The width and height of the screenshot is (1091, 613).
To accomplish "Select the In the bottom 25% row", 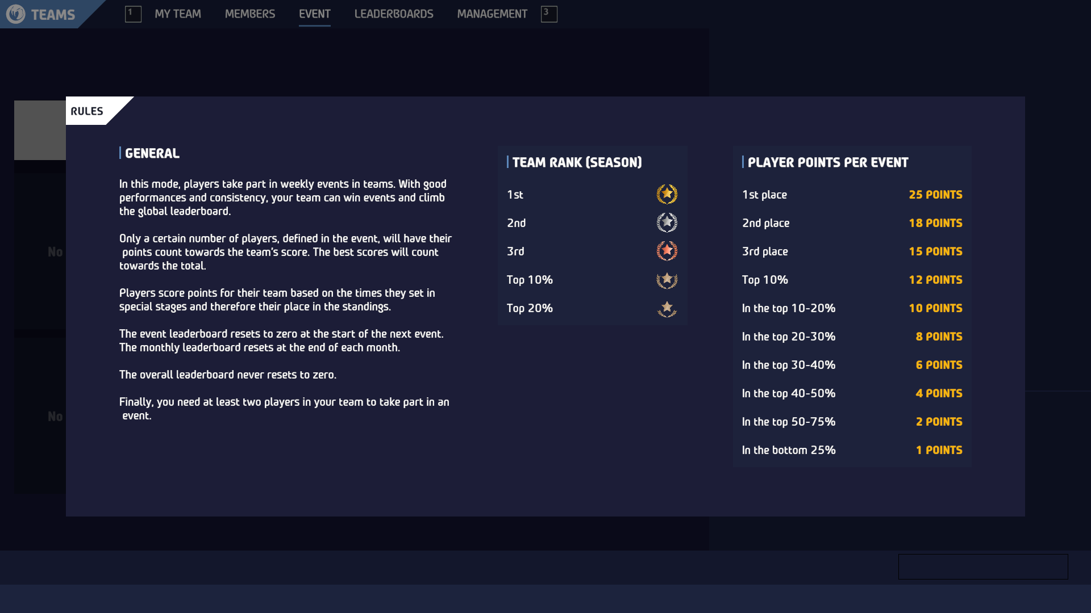I will click(852, 450).
